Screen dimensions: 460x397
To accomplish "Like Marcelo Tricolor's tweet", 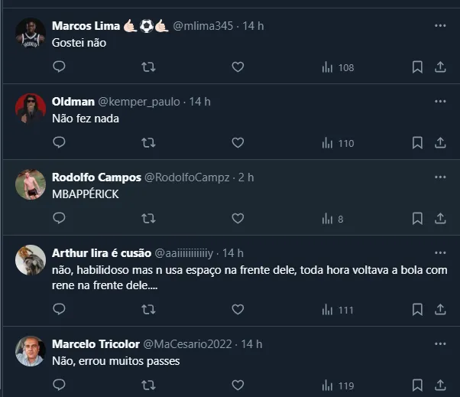I will coord(238,385).
